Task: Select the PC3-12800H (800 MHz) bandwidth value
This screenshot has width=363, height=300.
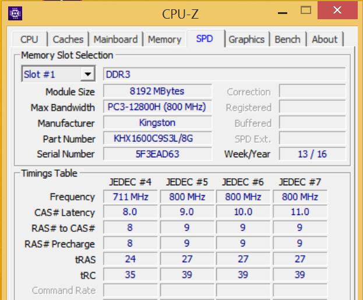Action: coord(157,107)
